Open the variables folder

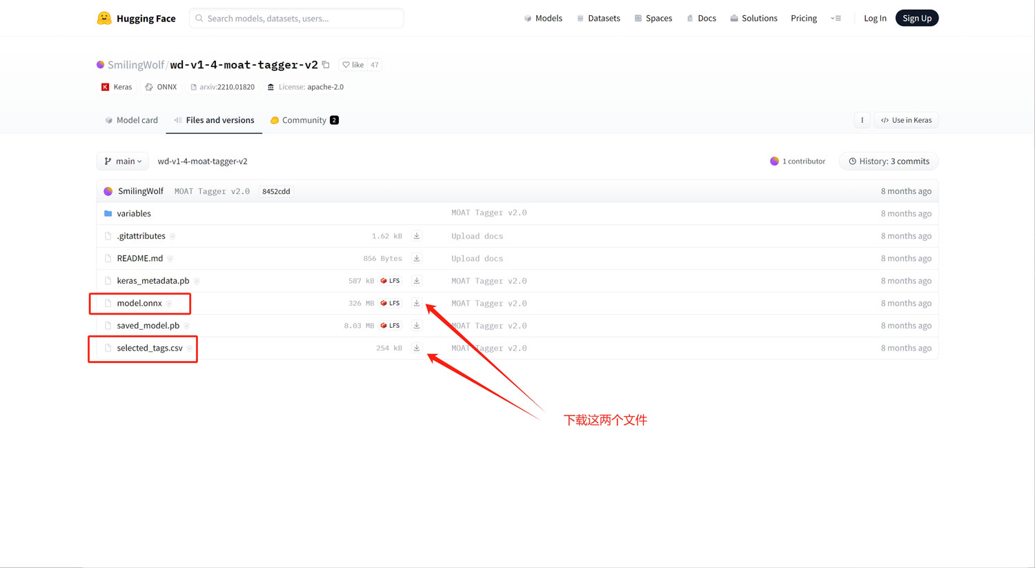(x=134, y=213)
